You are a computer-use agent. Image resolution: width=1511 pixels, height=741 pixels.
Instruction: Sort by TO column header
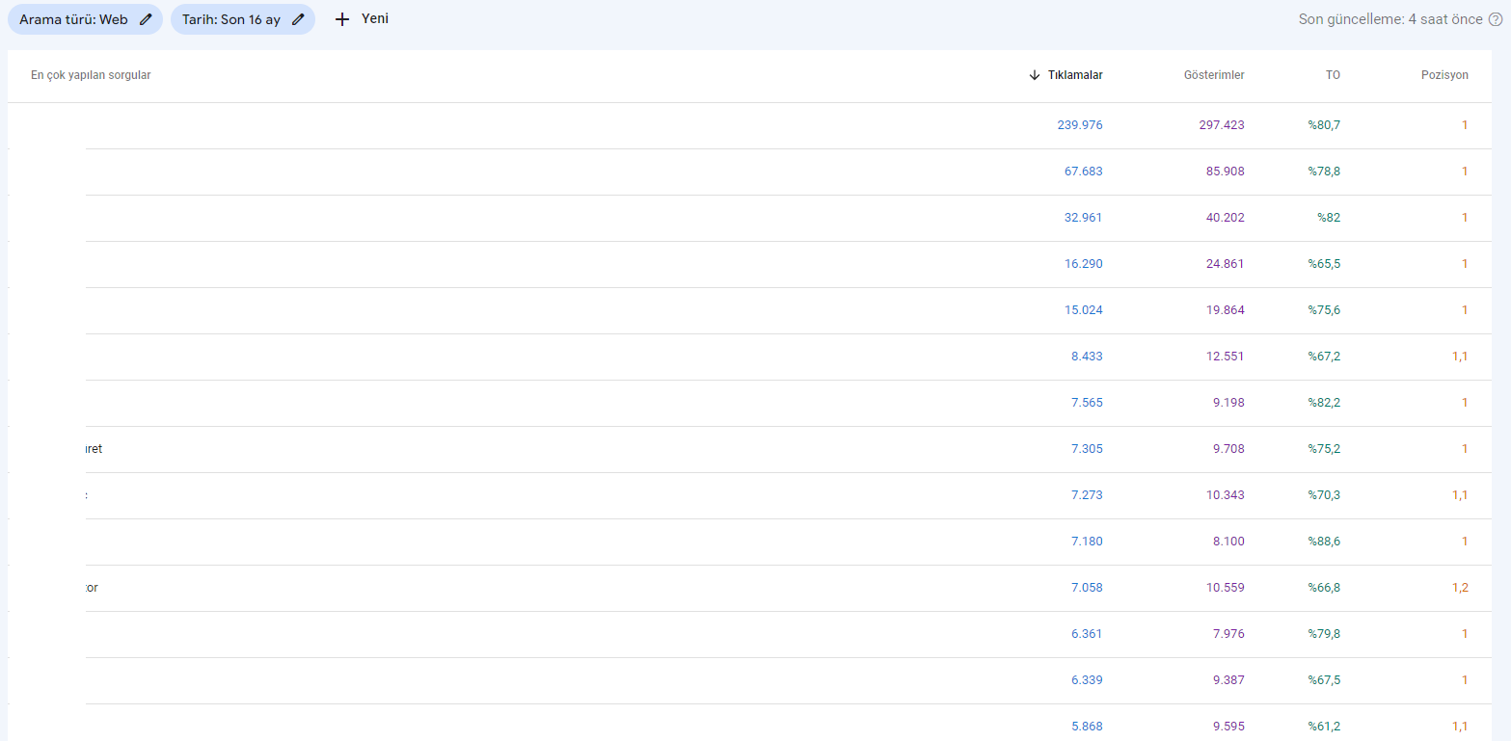pyautogui.click(x=1333, y=75)
